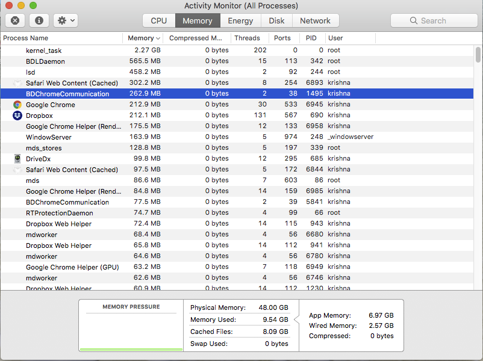Image resolution: width=483 pixels, height=361 pixels.
Task: Select mdworker with PID 6680
Action: coord(237,235)
